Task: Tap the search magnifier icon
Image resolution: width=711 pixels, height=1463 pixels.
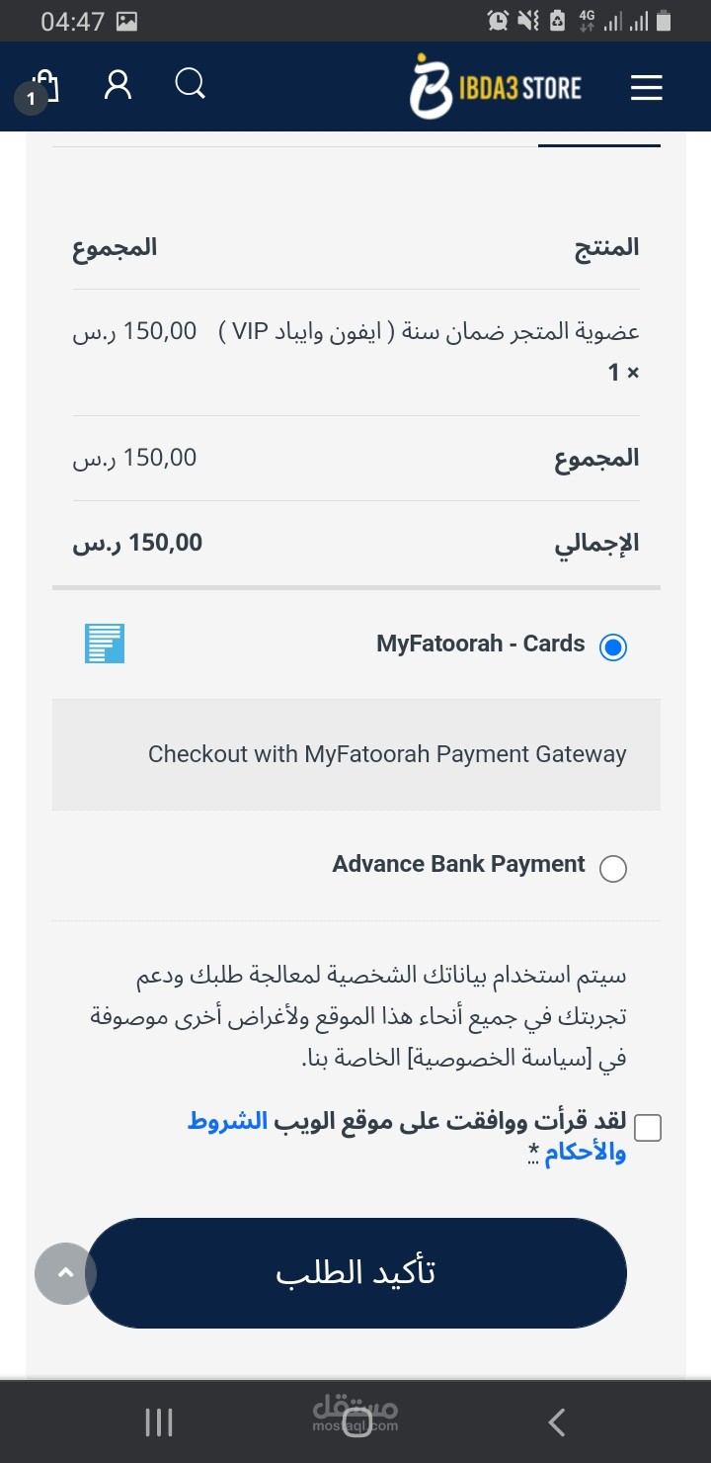Action: point(190,84)
